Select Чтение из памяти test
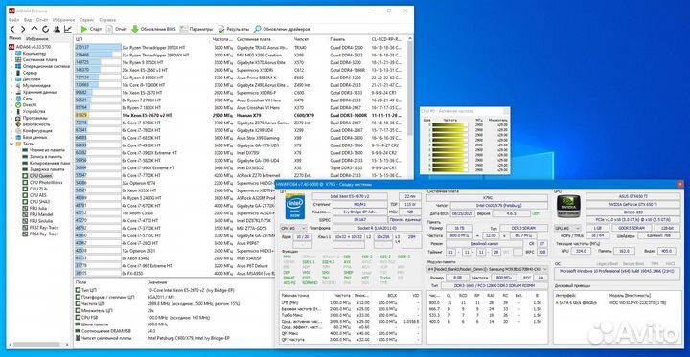 point(43,150)
